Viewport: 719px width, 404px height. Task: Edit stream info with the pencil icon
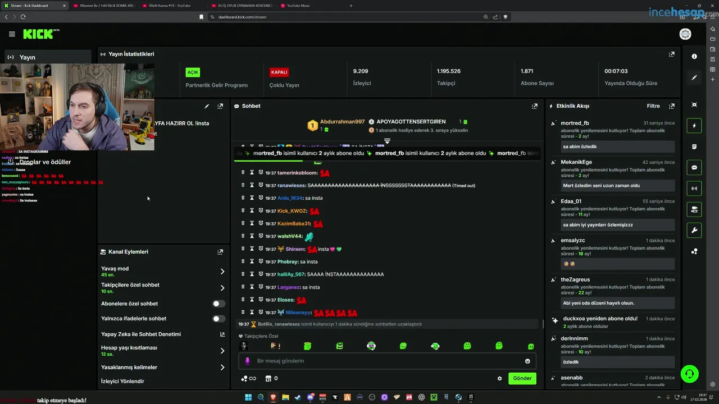[x=207, y=106]
